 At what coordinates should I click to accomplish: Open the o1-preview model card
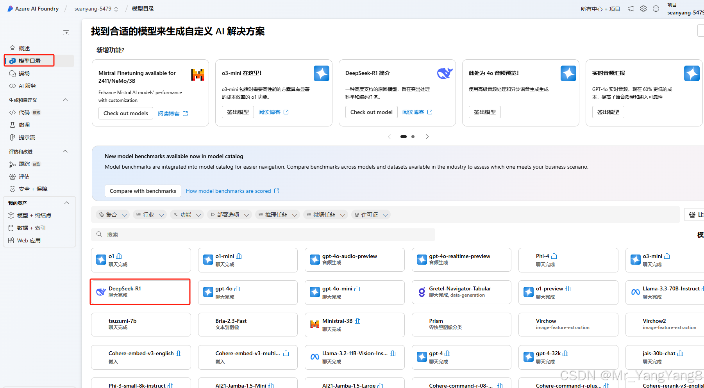568,292
